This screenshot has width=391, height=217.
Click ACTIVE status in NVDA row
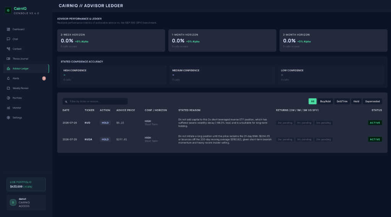pyautogui.click(x=375, y=139)
